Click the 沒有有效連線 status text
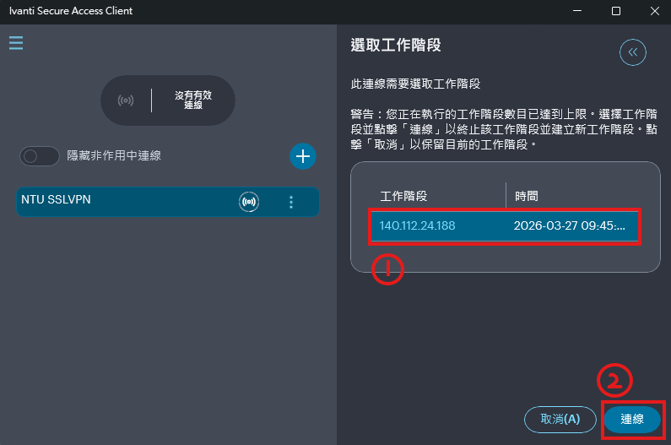 [x=192, y=100]
